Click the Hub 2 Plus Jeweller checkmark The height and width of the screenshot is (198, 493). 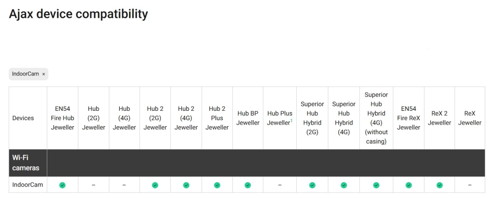coord(217,185)
